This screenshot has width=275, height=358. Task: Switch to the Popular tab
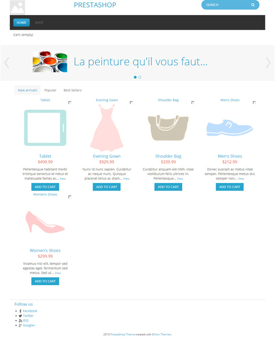[50, 90]
